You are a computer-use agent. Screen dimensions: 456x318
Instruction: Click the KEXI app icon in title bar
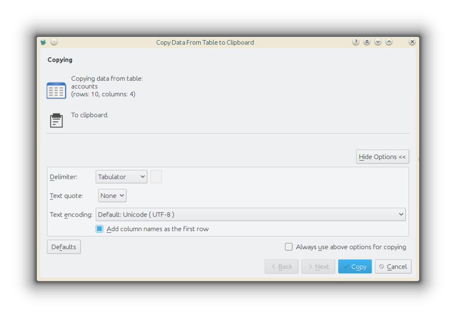pos(43,42)
